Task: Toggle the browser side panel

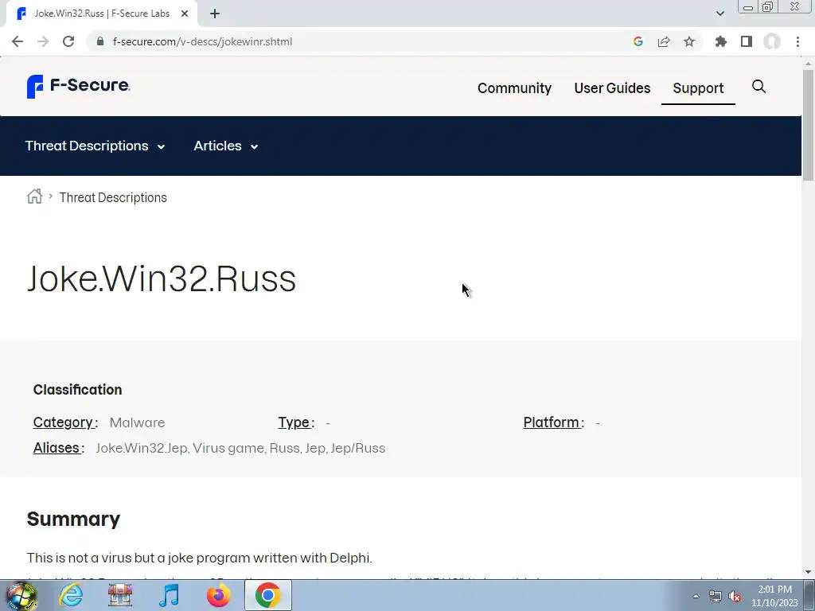Action: click(747, 41)
